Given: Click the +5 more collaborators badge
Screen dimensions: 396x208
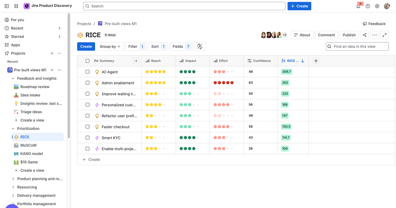Looking at the screenshot, I should pyautogui.click(x=285, y=35).
